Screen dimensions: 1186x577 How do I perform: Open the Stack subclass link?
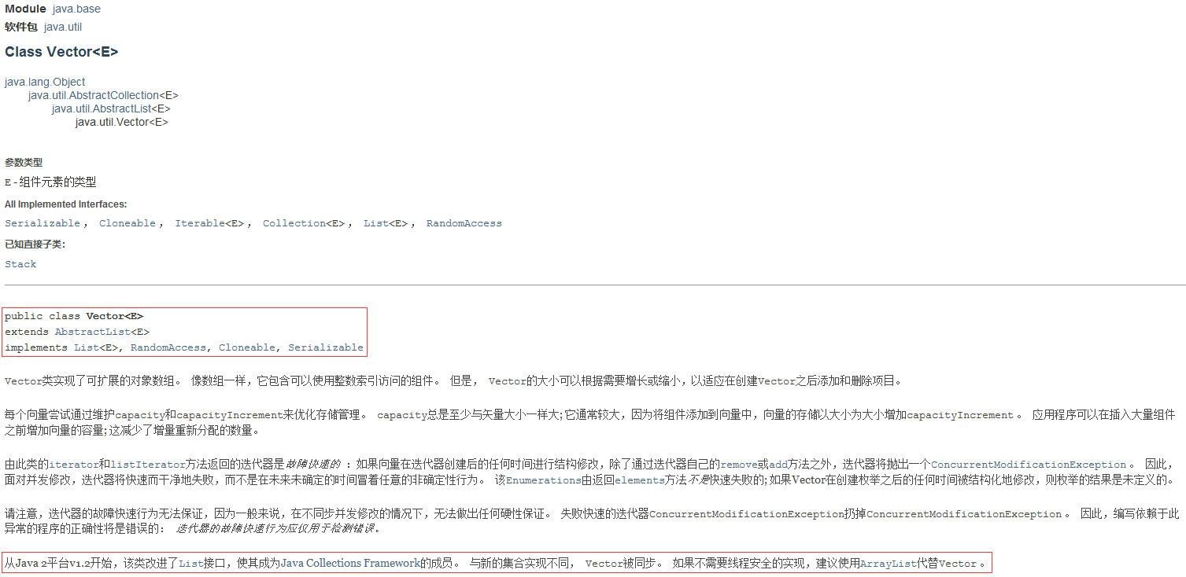[x=20, y=264]
